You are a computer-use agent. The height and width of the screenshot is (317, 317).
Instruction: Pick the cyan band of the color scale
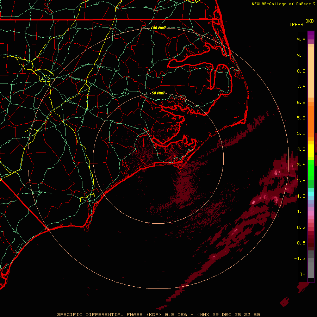311,194
